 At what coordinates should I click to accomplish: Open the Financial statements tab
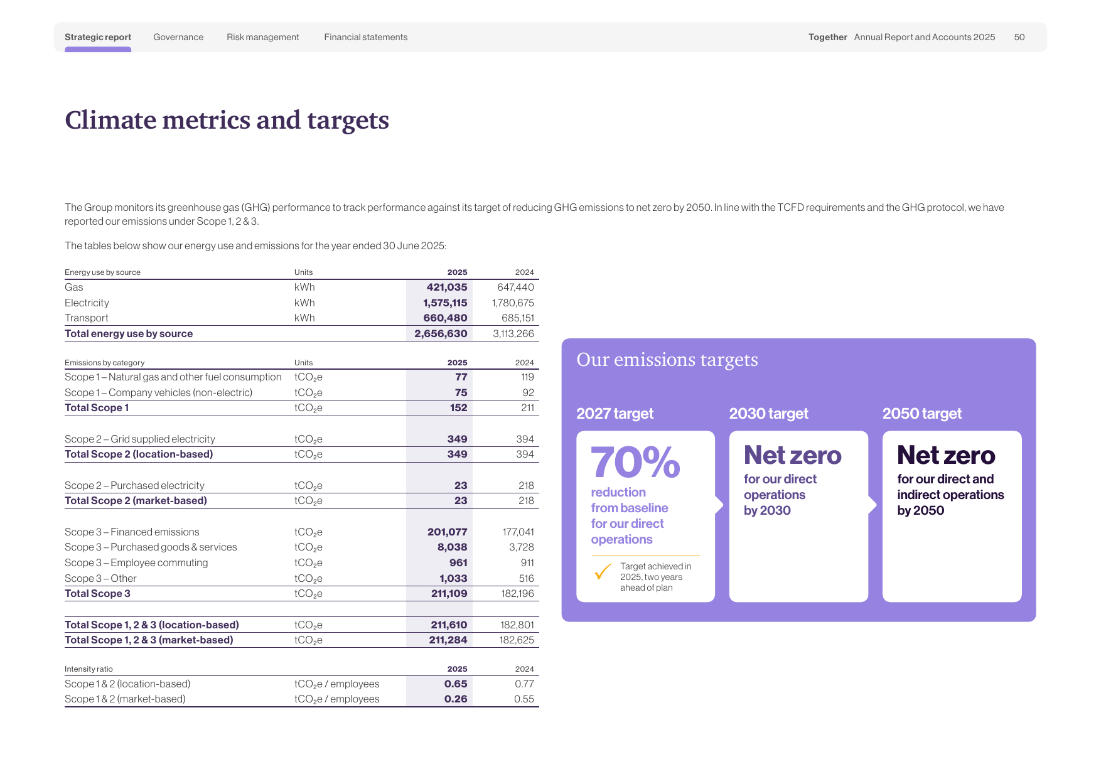click(366, 37)
